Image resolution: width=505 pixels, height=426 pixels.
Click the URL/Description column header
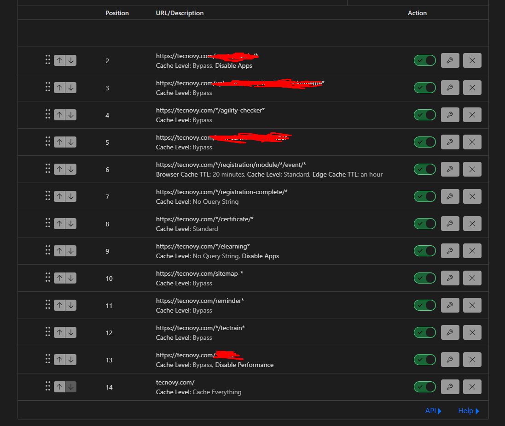[x=180, y=13]
